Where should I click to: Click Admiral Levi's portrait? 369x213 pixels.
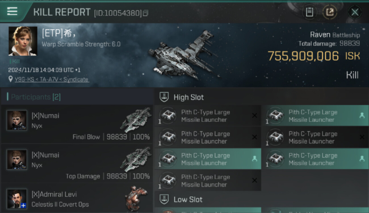tap(17, 199)
